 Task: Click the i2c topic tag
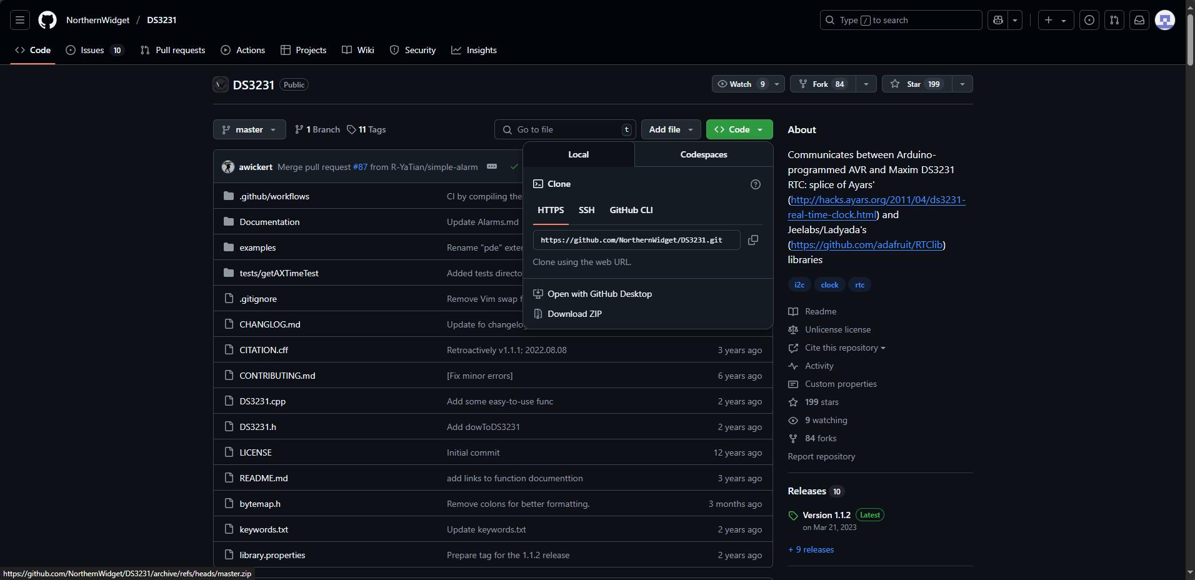coord(799,284)
